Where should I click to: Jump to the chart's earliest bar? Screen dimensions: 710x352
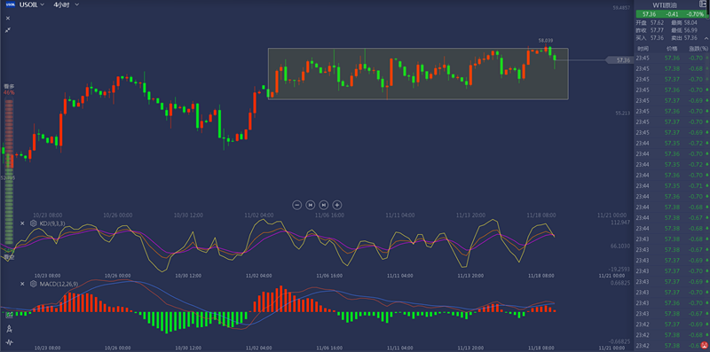[x=310, y=205]
